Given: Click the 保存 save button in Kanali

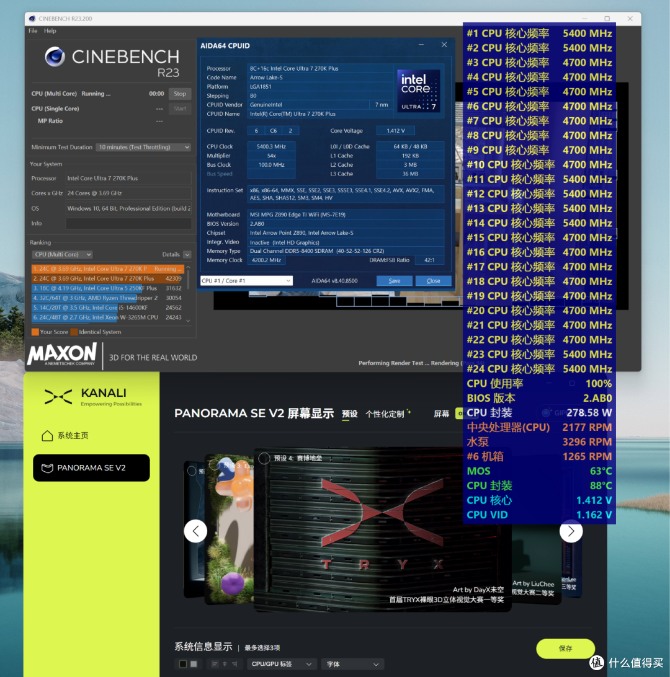Looking at the screenshot, I should (x=565, y=648).
